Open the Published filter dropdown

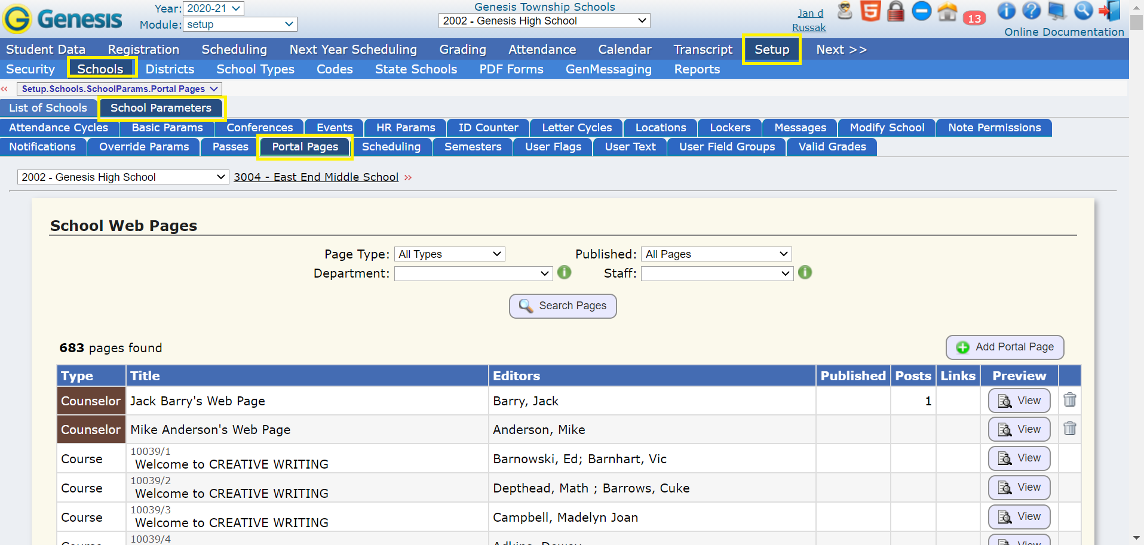716,254
